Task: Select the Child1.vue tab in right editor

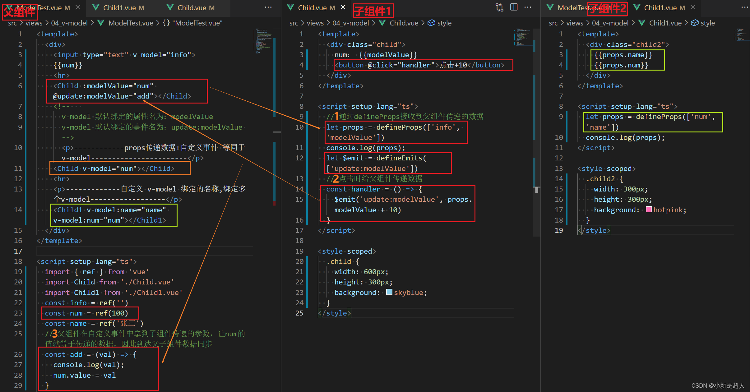Action: pos(664,8)
